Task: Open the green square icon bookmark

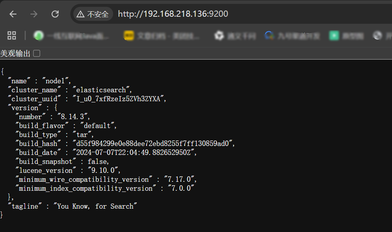Action: 334,36
